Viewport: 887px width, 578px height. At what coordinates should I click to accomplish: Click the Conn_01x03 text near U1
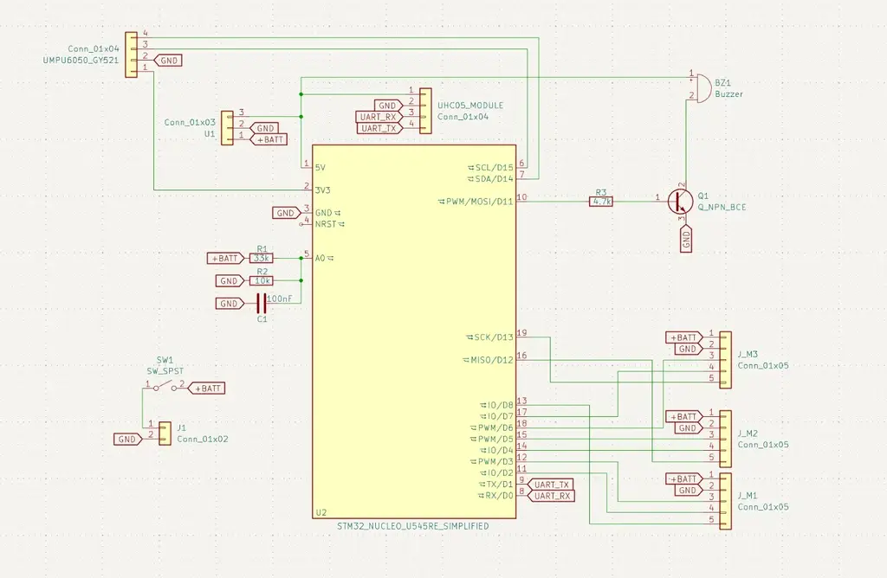coord(190,123)
